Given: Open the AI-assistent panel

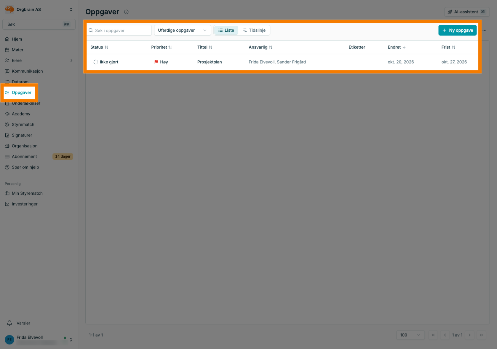Looking at the screenshot, I should pyautogui.click(x=467, y=12).
